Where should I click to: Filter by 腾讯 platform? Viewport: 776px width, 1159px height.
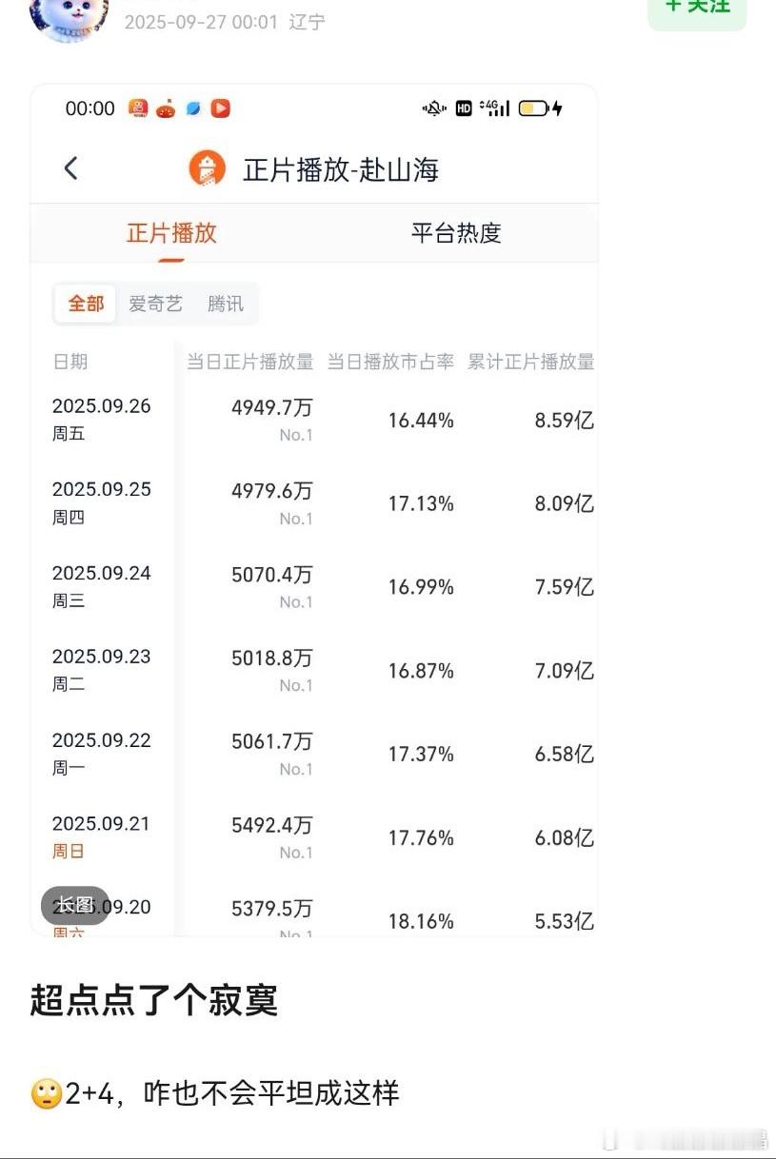pyautogui.click(x=226, y=304)
